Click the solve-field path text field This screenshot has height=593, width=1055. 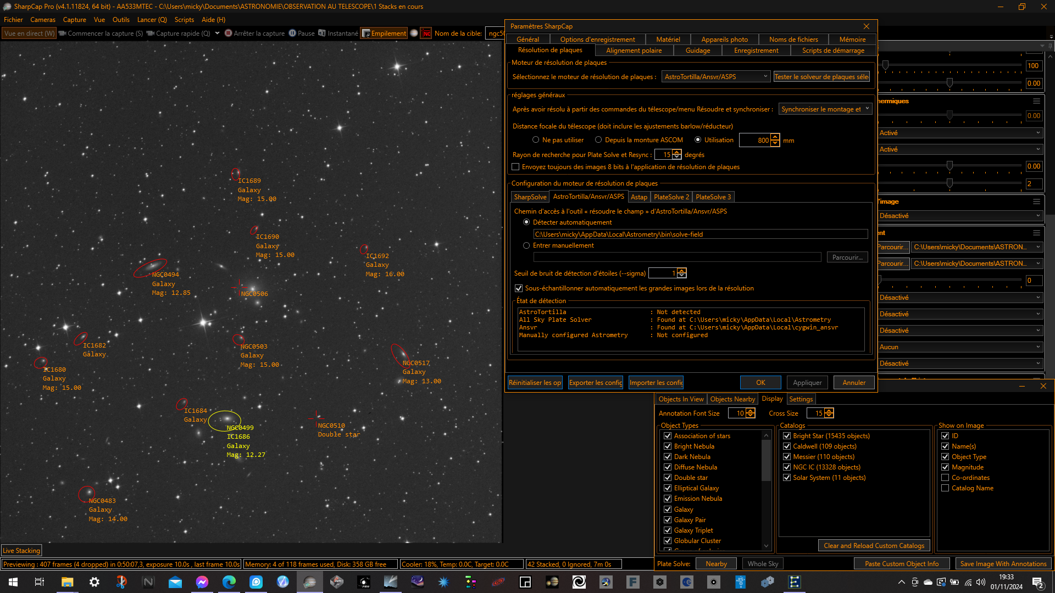pyautogui.click(x=701, y=234)
